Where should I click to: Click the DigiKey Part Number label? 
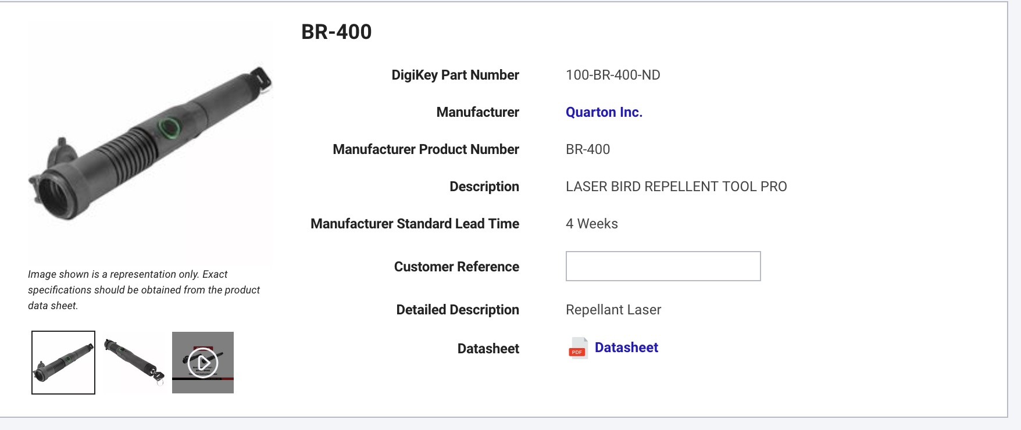click(x=455, y=75)
